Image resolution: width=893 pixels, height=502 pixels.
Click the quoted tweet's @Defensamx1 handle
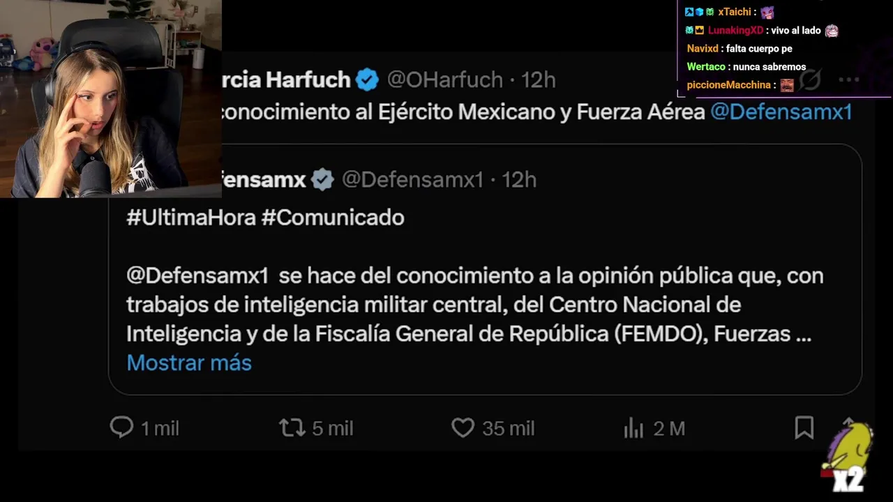[x=412, y=179]
